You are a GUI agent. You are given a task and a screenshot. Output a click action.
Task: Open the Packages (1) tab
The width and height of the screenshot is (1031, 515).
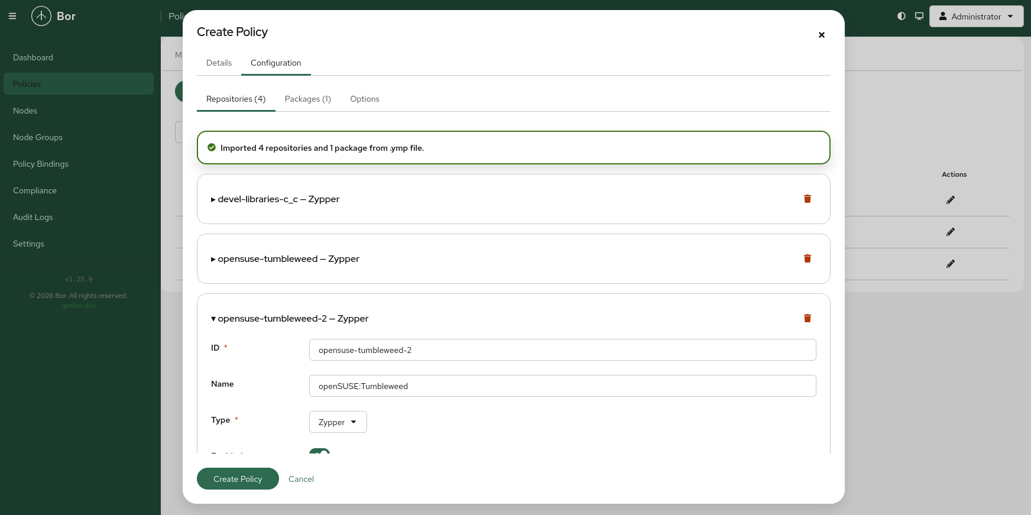(x=308, y=99)
